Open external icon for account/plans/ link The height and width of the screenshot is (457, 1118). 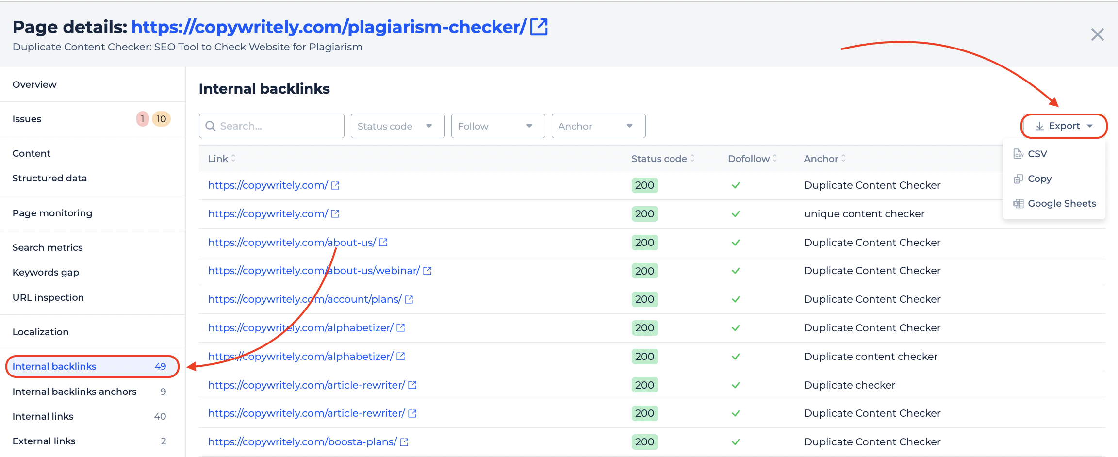[x=409, y=299]
